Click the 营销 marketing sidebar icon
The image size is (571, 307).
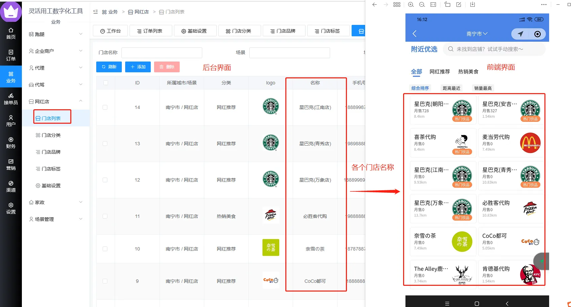click(x=11, y=164)
